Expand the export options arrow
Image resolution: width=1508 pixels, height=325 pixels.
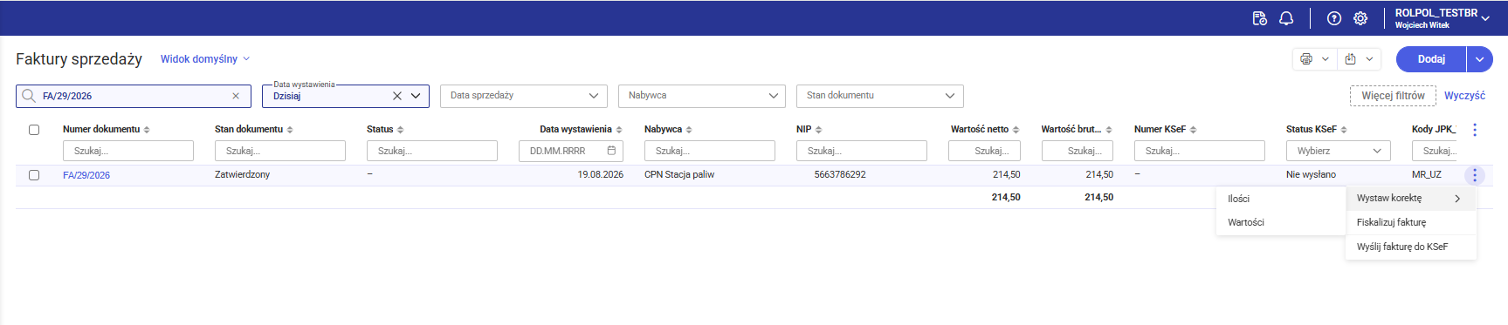coord(1369,59)
